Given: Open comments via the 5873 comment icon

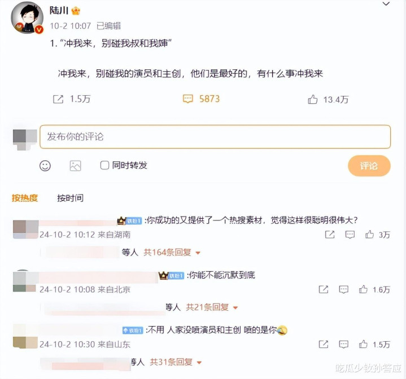Looking at the screenshot, I should click(x=188, y=99).
